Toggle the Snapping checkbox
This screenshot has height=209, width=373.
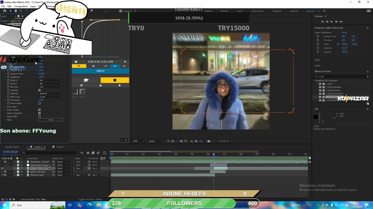pos(121,11)
